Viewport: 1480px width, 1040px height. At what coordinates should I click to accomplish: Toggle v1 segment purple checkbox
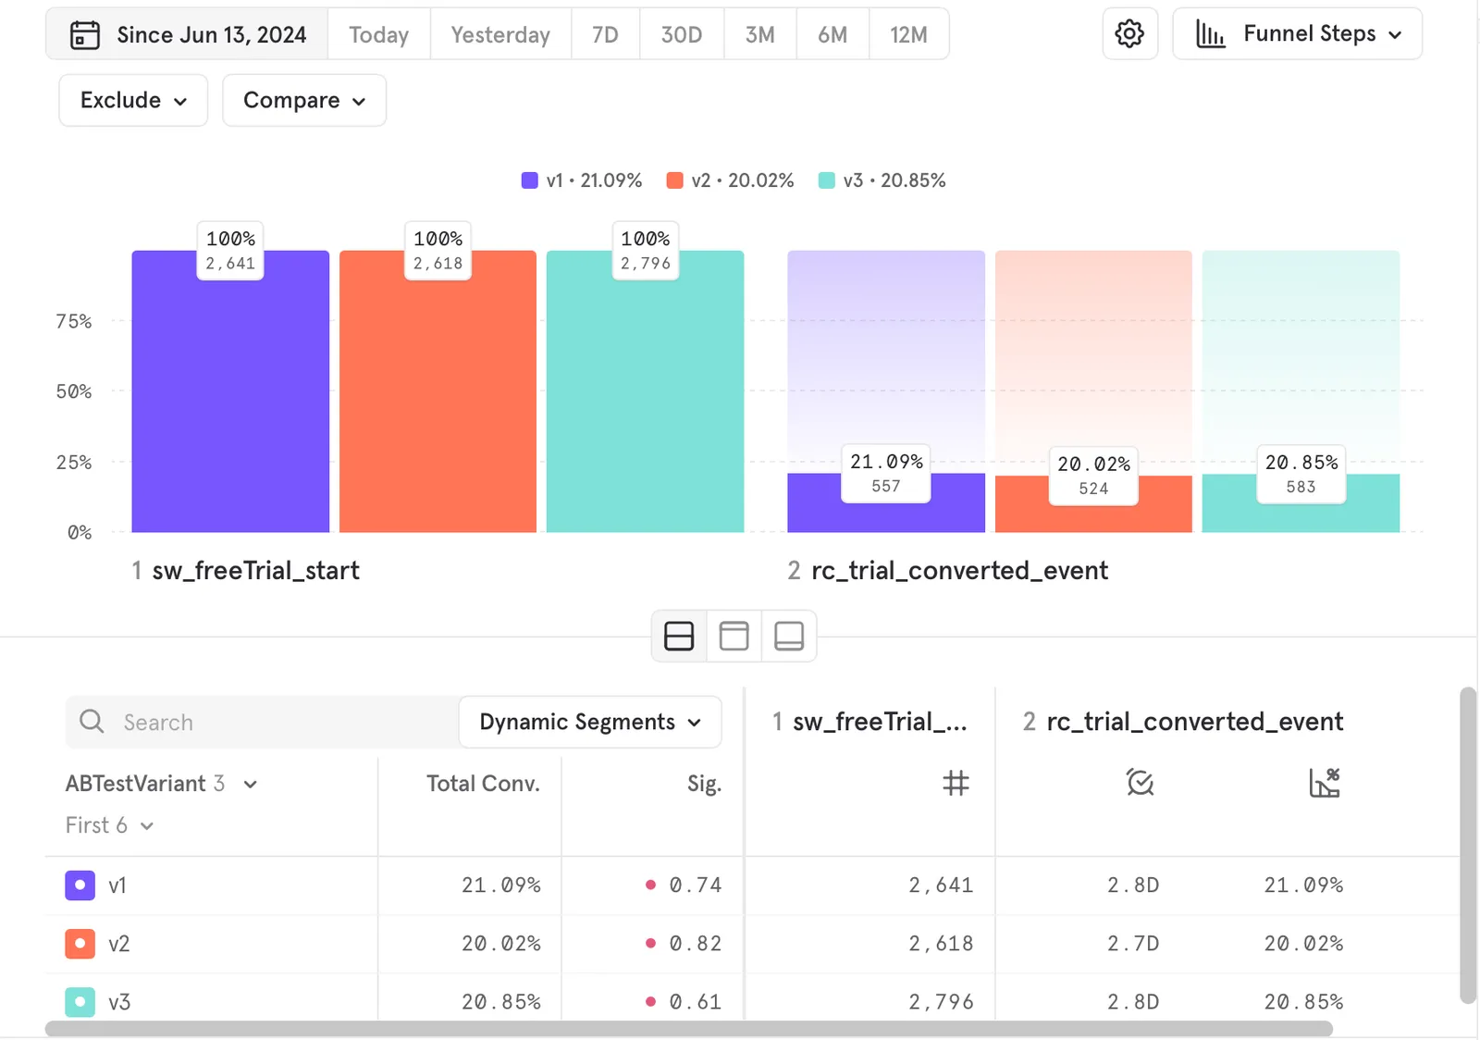pos(80,885)
